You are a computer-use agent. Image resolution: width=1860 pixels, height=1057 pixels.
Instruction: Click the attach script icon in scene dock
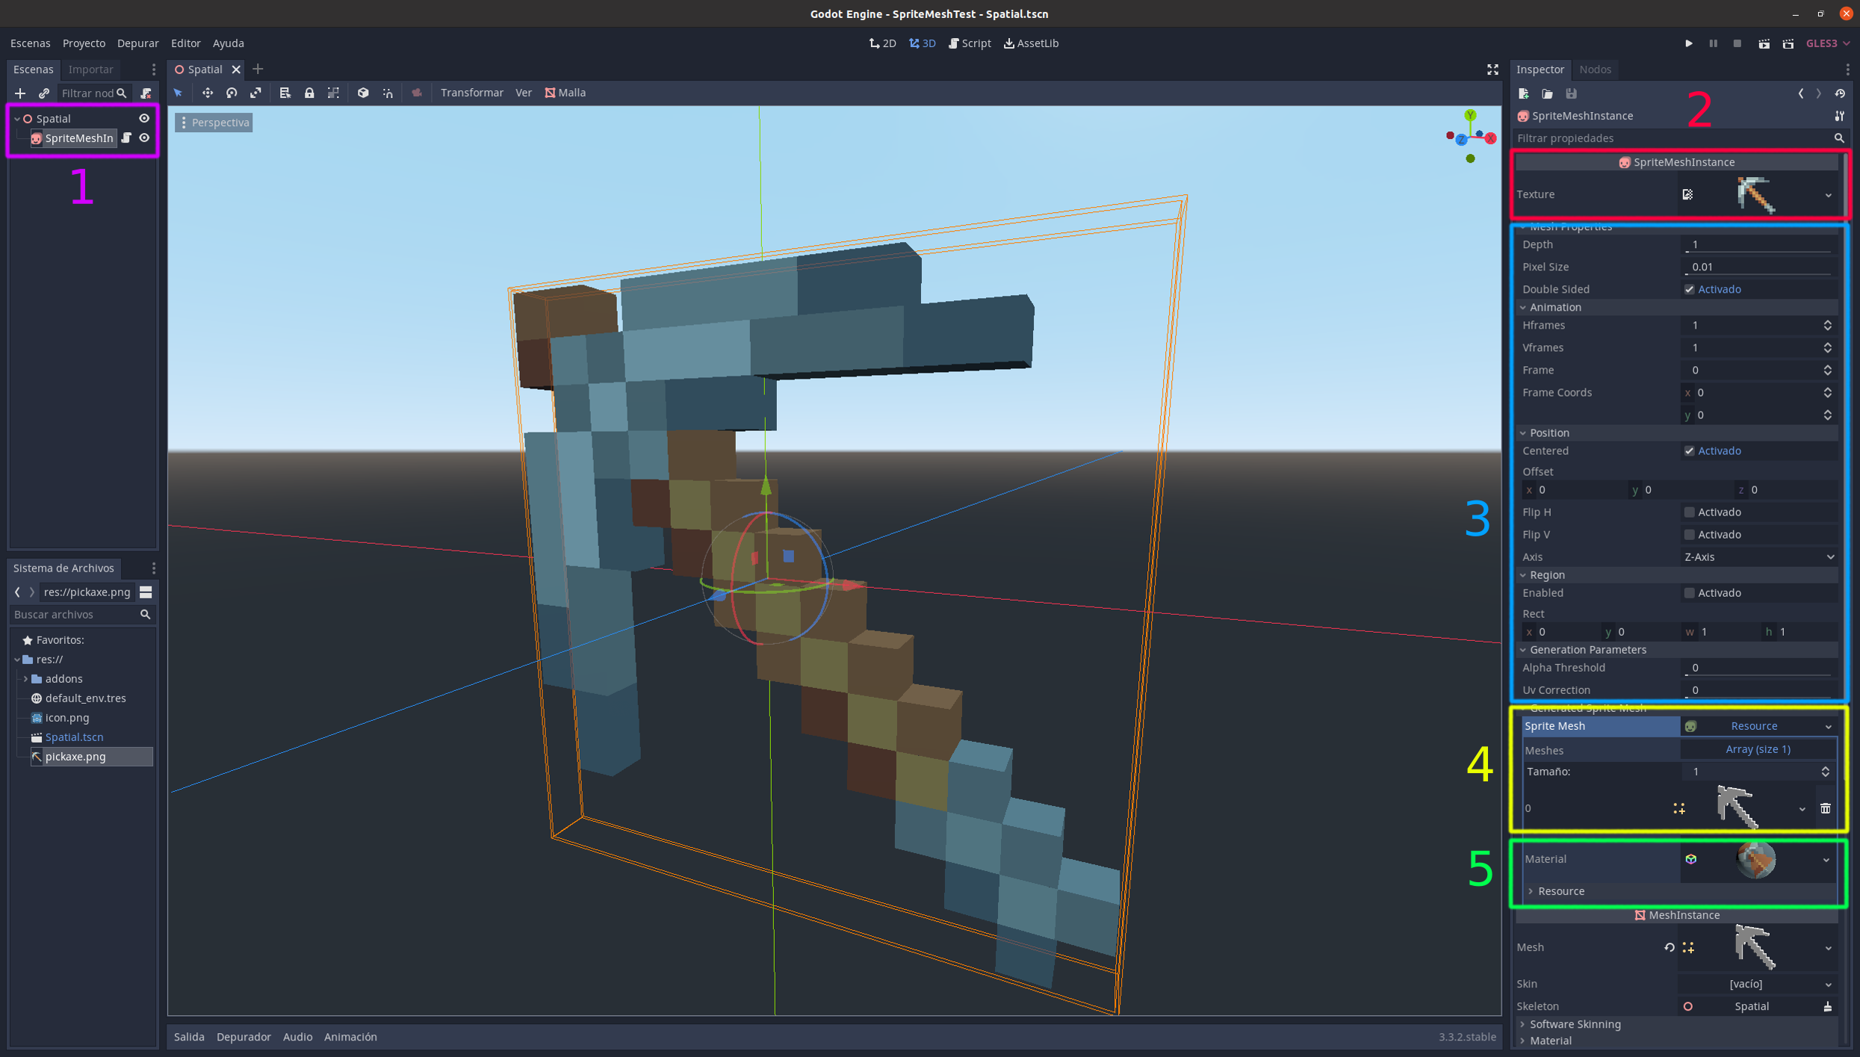pyautogui.click(x=146, y=93)
